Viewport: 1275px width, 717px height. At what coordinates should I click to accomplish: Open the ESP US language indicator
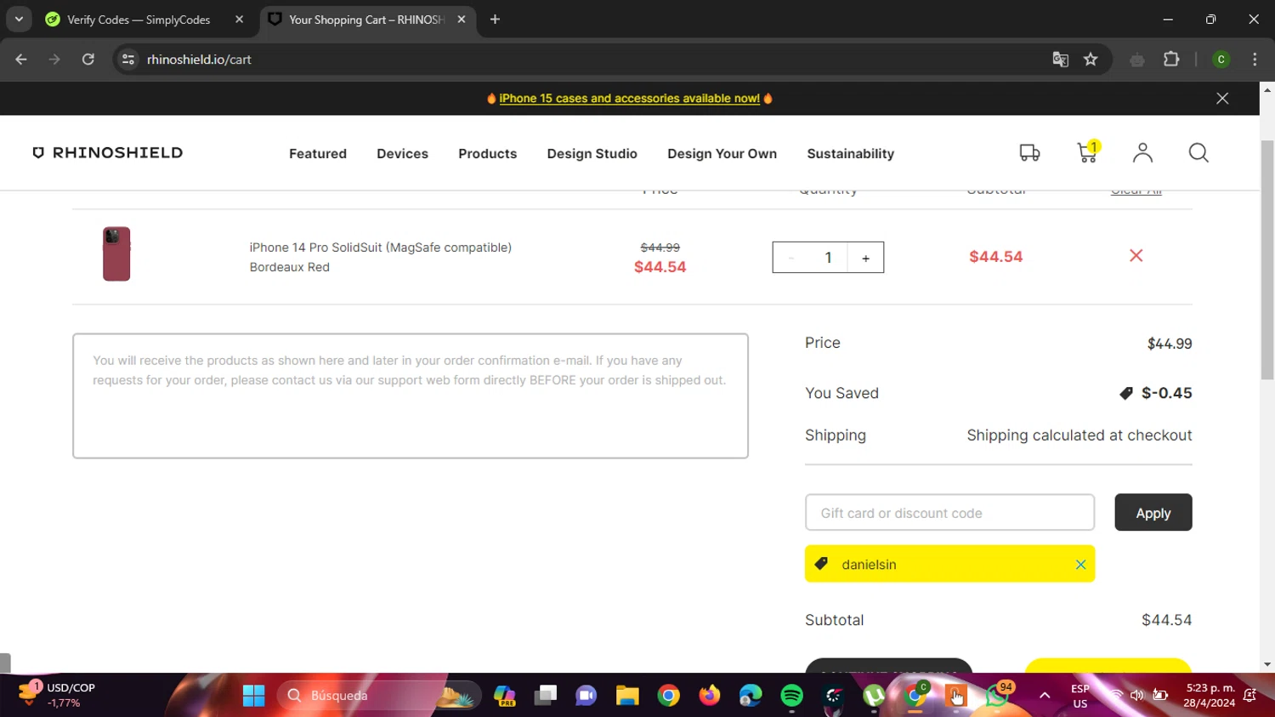click(1080, 696)
